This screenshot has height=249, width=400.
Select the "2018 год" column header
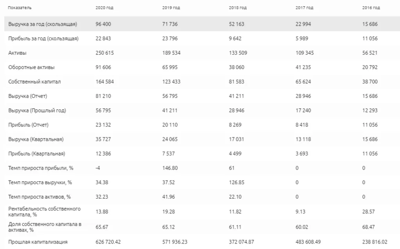pos(238,8)
